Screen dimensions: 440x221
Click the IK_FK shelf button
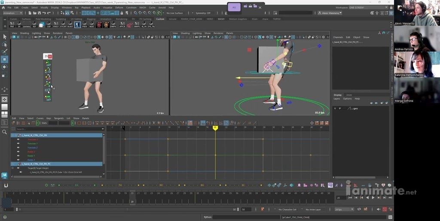coord(144,24)
